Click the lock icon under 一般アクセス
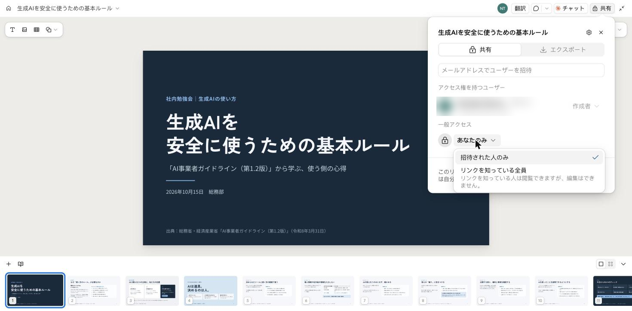Screen dimensions: 632x311 [x=445, y=140]
